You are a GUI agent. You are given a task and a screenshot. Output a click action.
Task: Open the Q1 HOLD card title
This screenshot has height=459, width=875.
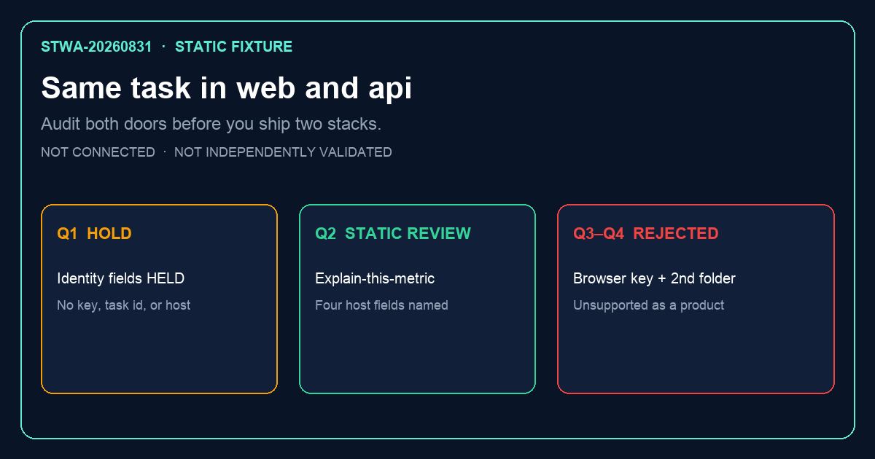click(x=94, y=234)
